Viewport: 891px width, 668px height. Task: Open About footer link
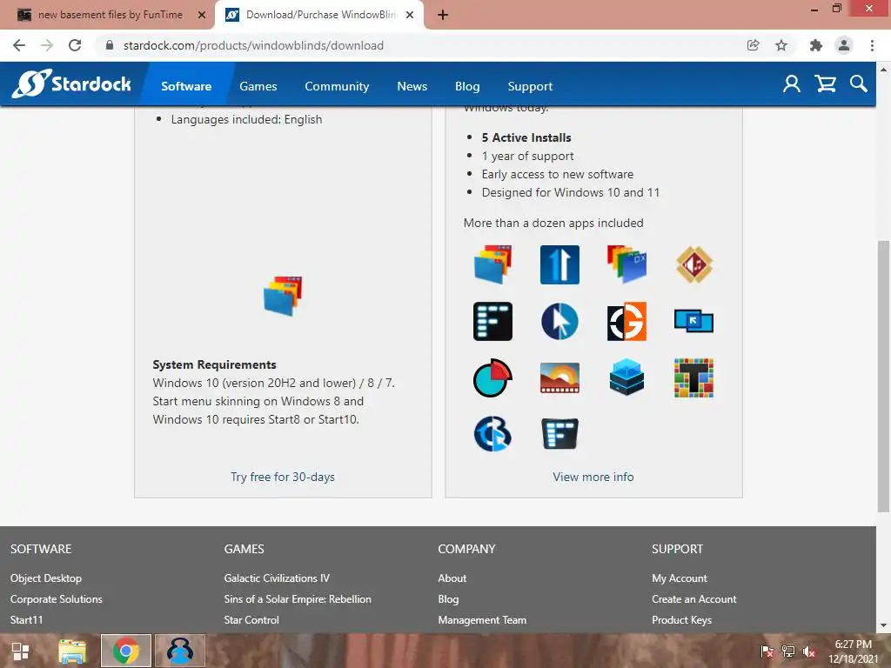(452, 578)
